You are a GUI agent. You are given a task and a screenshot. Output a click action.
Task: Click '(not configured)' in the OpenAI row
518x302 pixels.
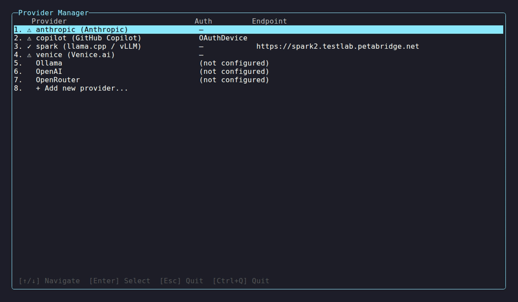[234, 72]
